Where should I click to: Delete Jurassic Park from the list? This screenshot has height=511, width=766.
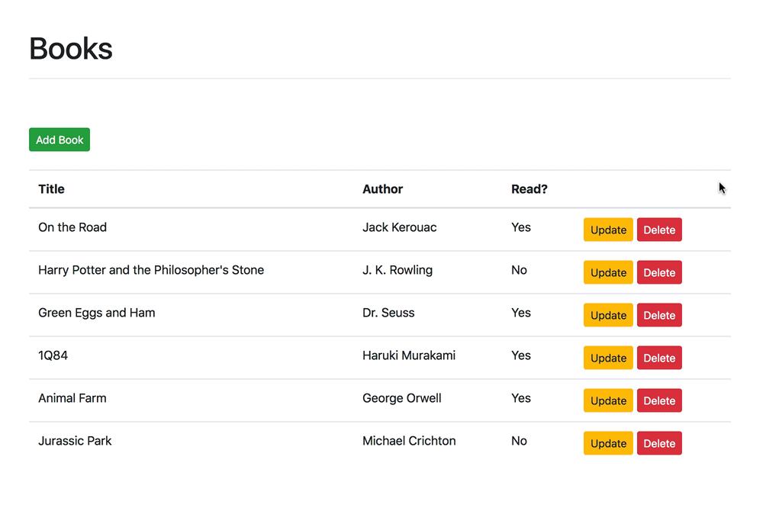click(659, 443)
